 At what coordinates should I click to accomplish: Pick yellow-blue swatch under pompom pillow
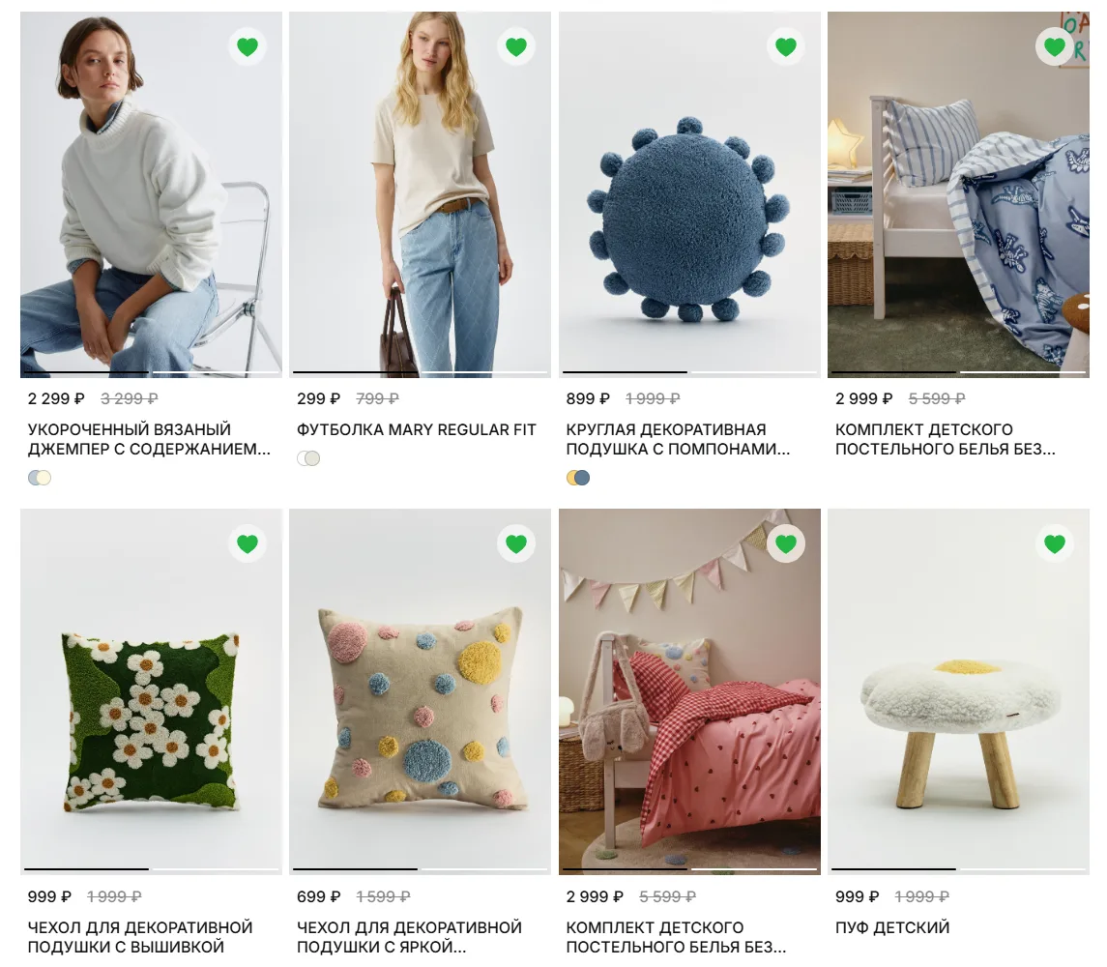tap(578, 478)
